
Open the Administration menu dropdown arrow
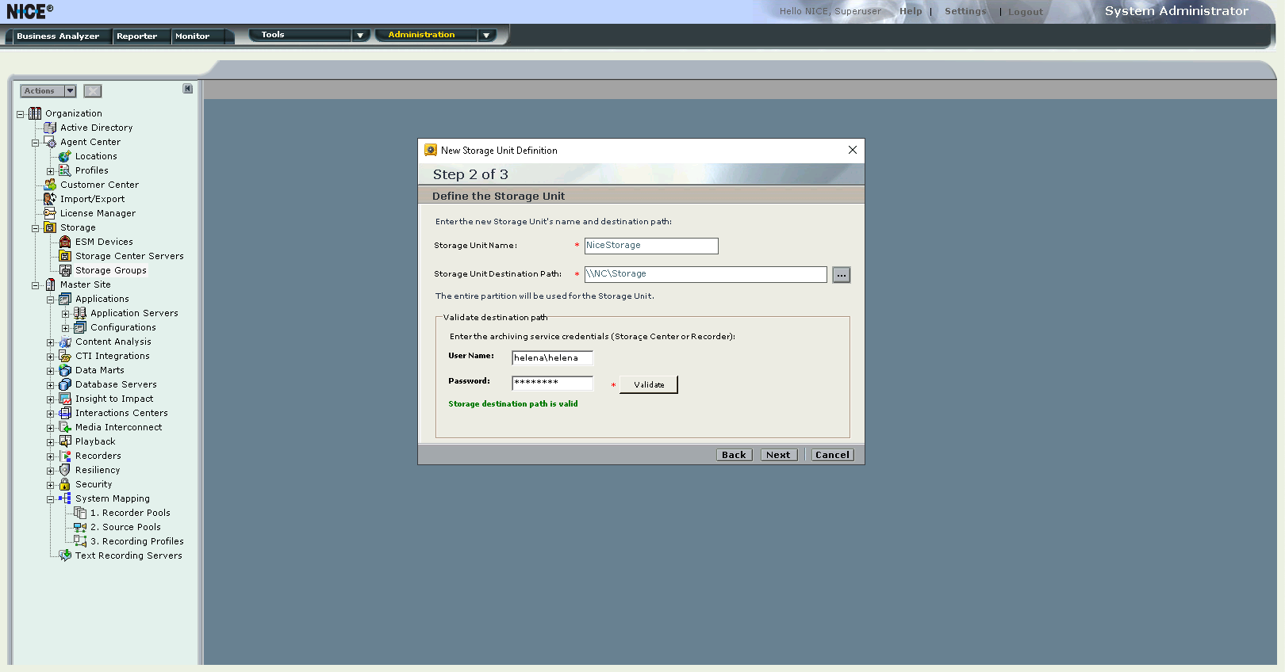486,36
